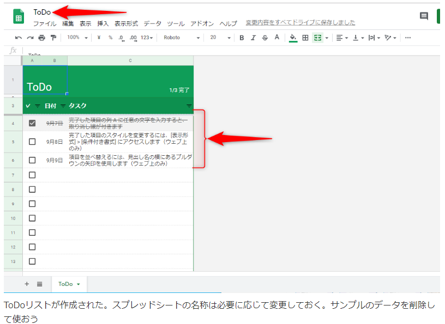Click the undo arrow in the toolbar

coord(19,38)
